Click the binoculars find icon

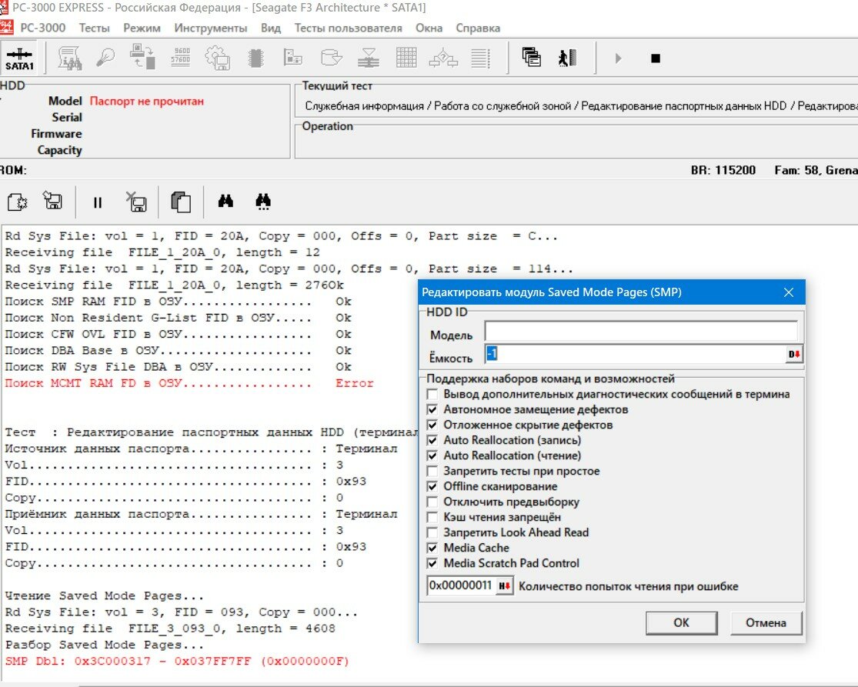(x=225, y=202)
